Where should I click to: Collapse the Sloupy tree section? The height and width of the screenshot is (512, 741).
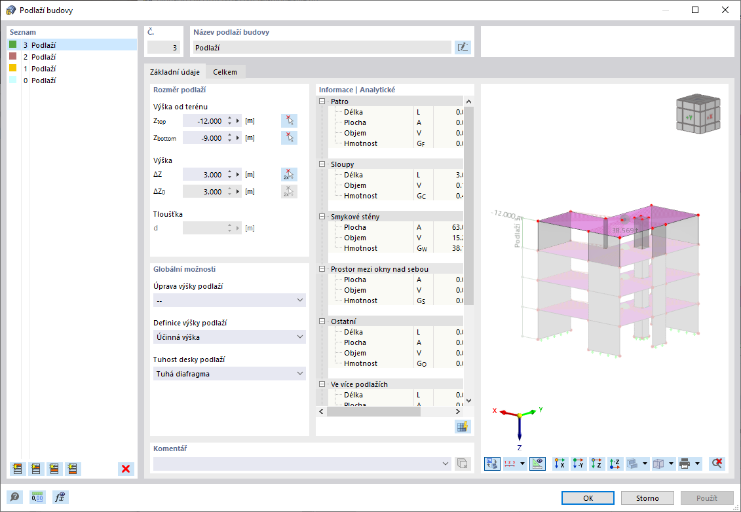[x=322, y=164]
